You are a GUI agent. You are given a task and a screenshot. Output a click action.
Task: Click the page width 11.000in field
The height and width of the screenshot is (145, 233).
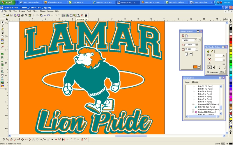point(190,45)
